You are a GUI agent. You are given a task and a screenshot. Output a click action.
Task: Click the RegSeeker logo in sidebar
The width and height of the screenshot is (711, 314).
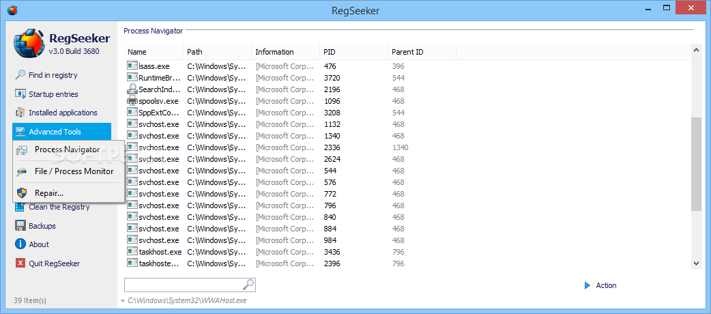(x=29, y=44)
